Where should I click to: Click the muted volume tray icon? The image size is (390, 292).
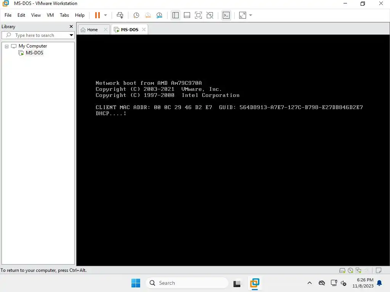tap(344, 283)
